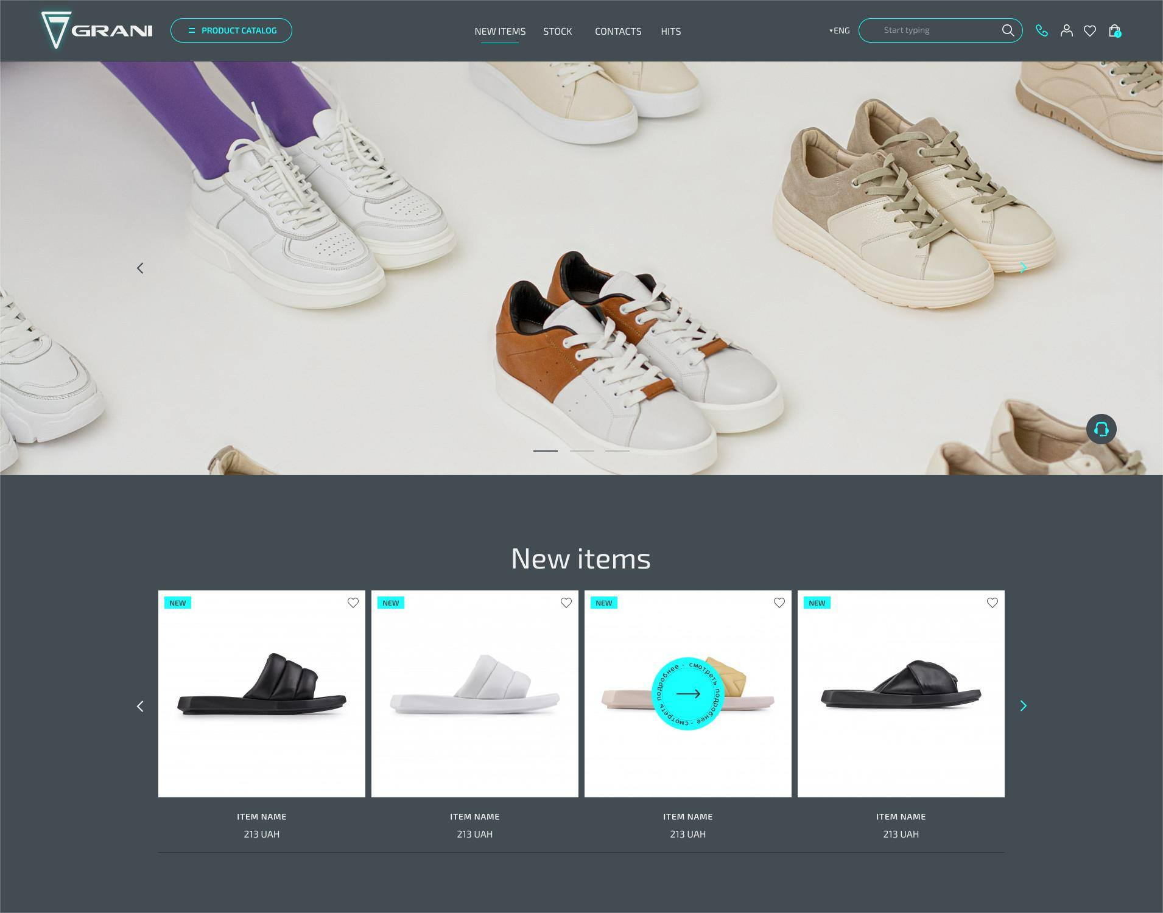Open the wishlist heart icon in header
The width and height of the screenshot is (1163, 913).
click(1090, 30)
